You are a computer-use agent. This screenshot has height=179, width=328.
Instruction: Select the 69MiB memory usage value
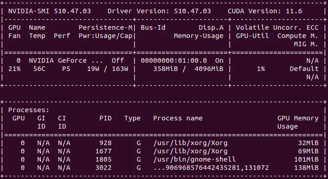pyautogui.click(x=308, y=151)
